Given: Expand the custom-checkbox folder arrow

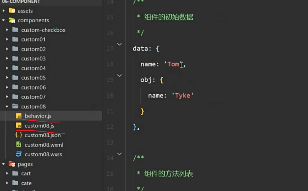Looking at the screenshot, I should [7, 30].
